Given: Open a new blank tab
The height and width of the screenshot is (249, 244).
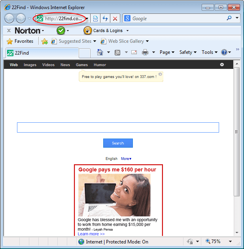Looking at the screenshot, I should pos(85,53).
